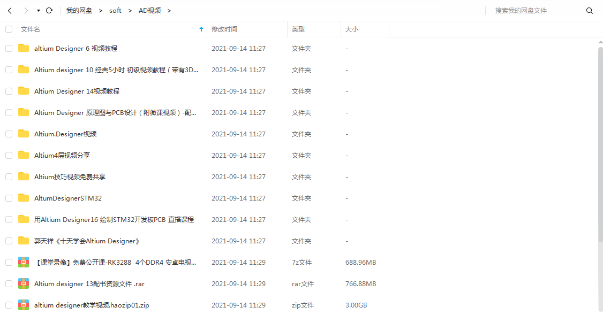Click the search magnifier icon
Viewport: 603px width, 315px height.
pos(589,11)
